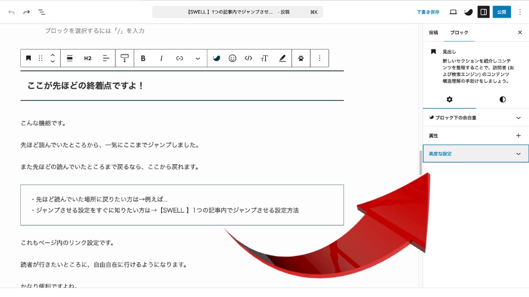Open the preview device view icon
Screen dimensions: 529x297
tap(453, 12)
